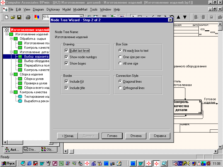Toggle Bullet last level checkbox

[66, 51]
